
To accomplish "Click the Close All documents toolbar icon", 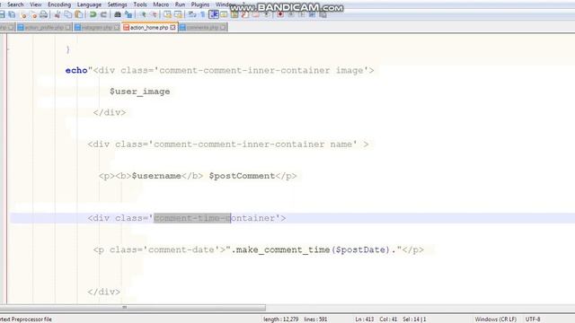I will [x=34, y=14].
